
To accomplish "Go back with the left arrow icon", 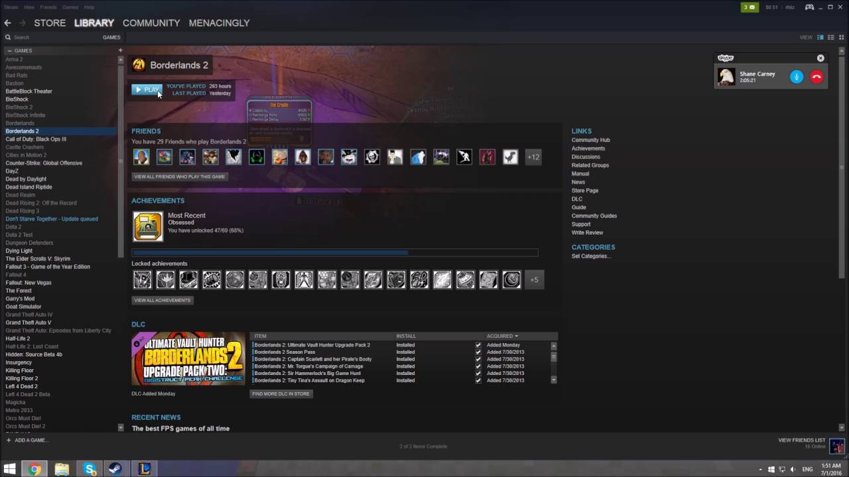I will pyautogui.click(x=7, y=23).
